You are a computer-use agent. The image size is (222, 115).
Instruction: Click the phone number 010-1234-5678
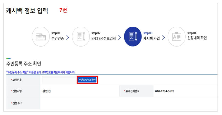pyautogui.click(x=165, y=91)
